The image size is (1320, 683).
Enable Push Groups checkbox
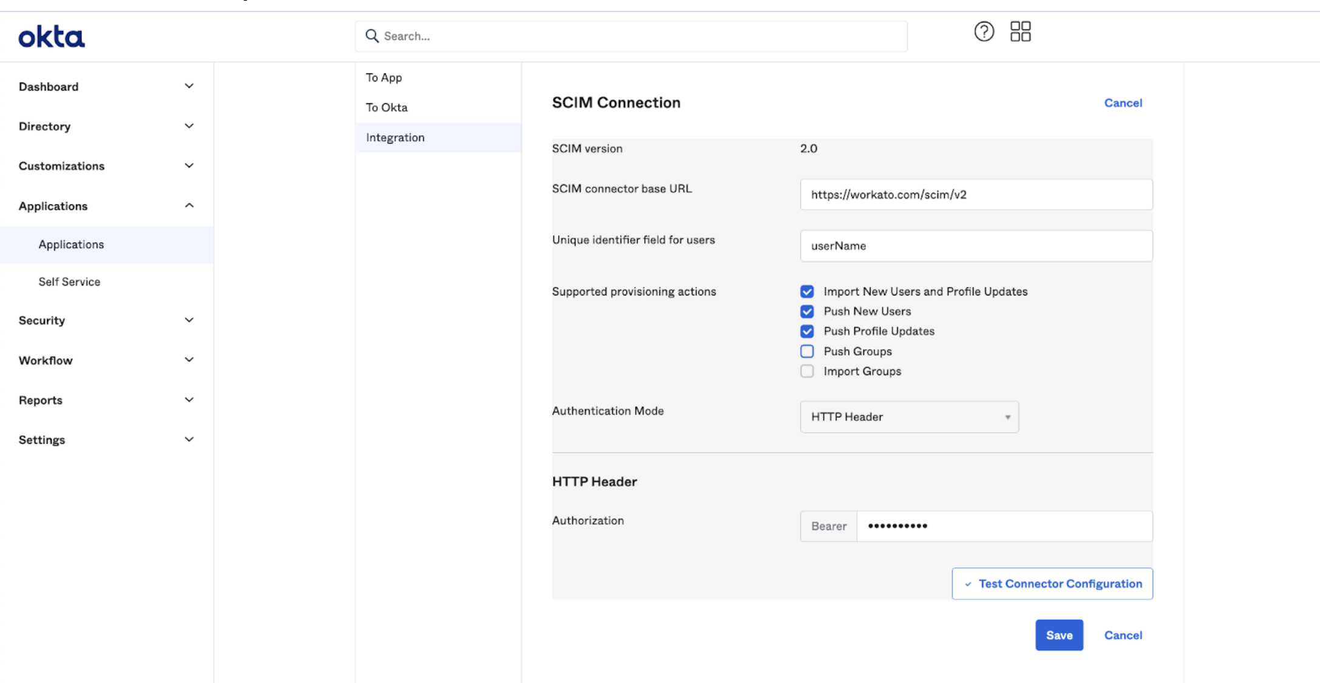(x=806, y=352)
